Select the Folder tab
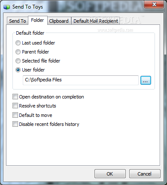 pyautogui.click(x=37, y=21)
